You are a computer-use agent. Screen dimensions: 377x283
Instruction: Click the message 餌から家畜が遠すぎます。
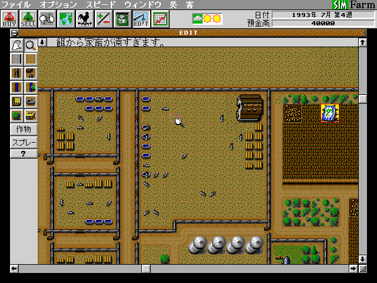[111, 42]
